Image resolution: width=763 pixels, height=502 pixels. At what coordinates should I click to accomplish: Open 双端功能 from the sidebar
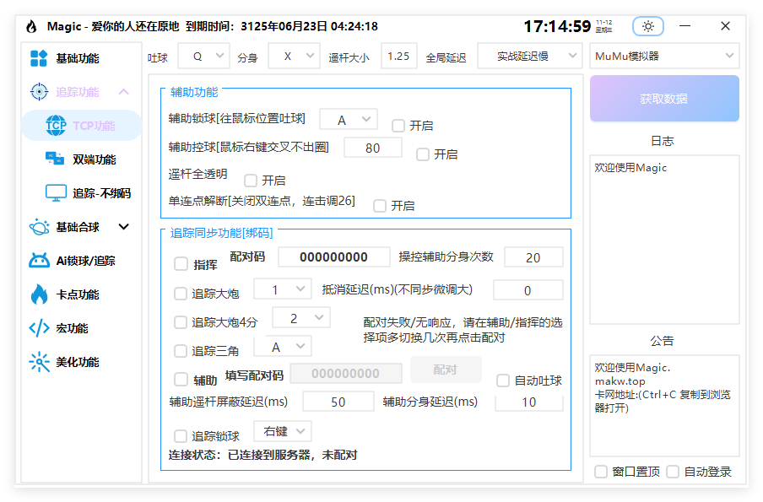point(80,158)
